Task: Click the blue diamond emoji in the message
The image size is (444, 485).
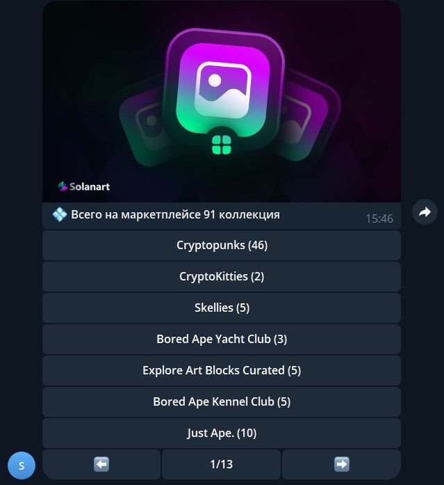Action: 60,214
